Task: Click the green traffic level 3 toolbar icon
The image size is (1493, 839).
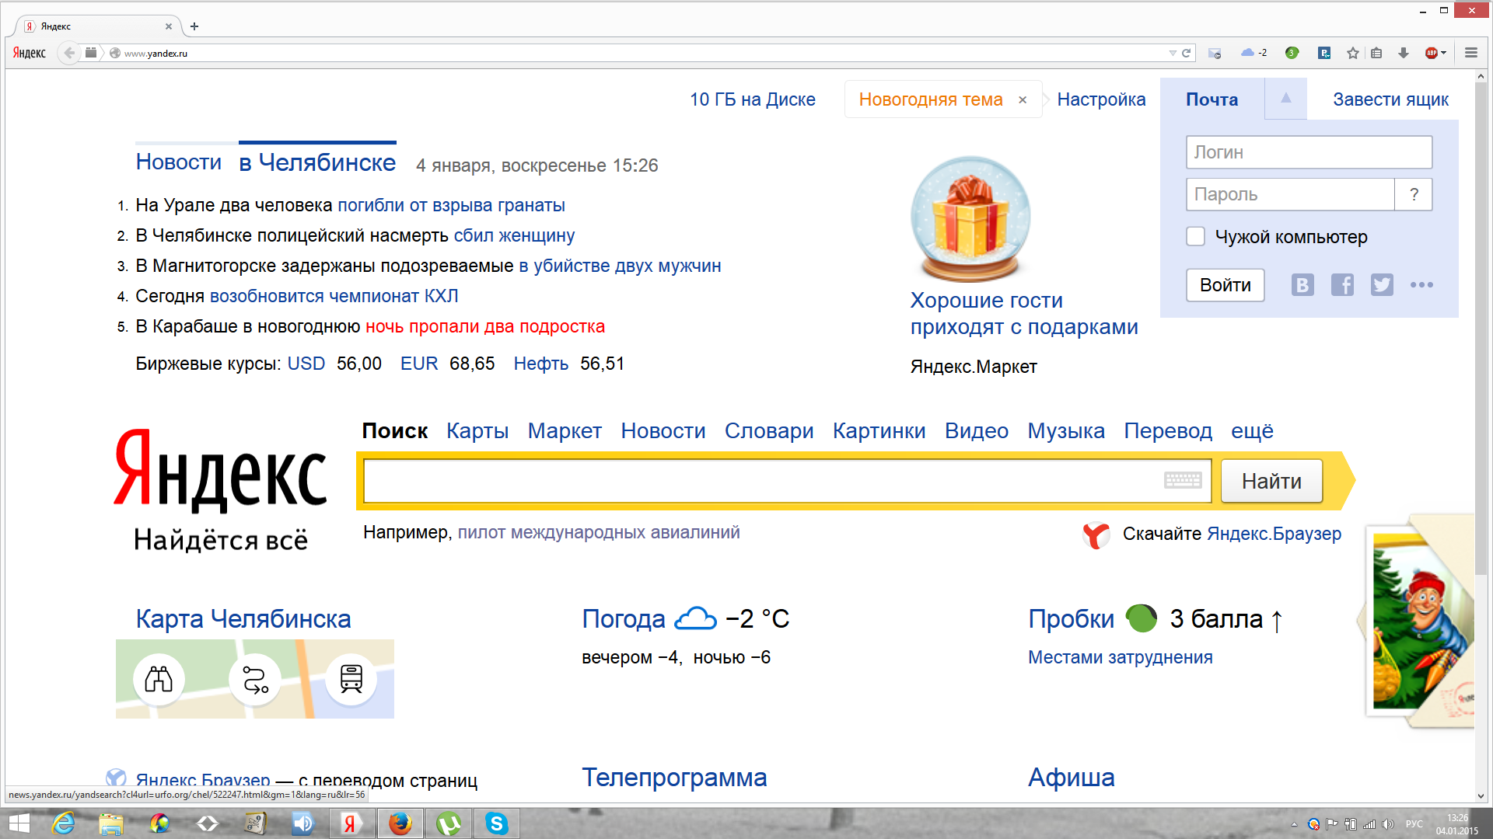Action: click(x=1292, y=53)
